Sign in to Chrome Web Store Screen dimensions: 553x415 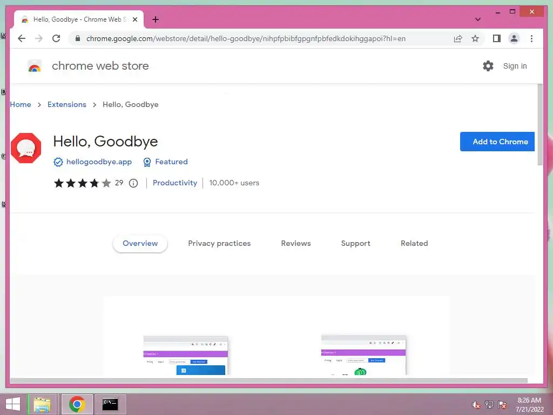click(515, 66)
